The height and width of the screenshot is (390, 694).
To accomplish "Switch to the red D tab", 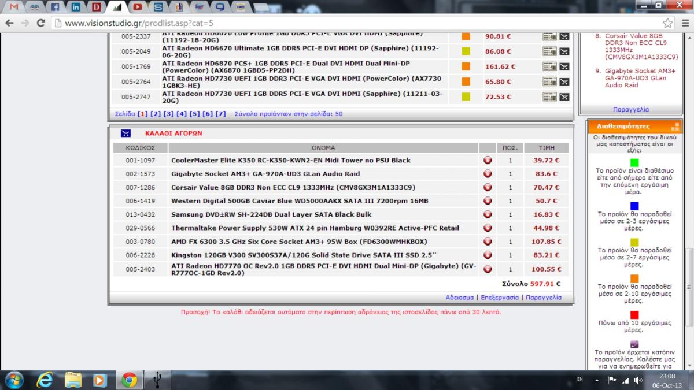I will point(97,7).
